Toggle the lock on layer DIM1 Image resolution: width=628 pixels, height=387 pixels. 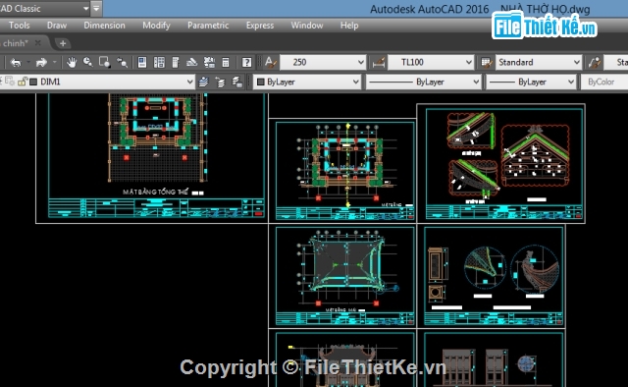23,82
